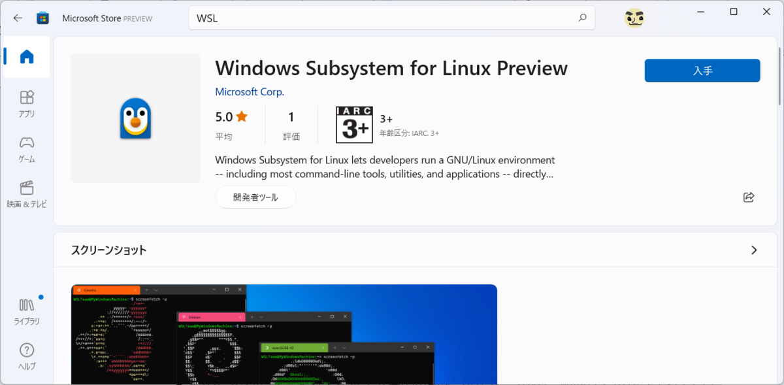784x385 pixels.
Task: Click the orange rating star
Action: 242,117
